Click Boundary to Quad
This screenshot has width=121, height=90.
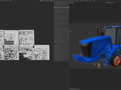point(61,43)
